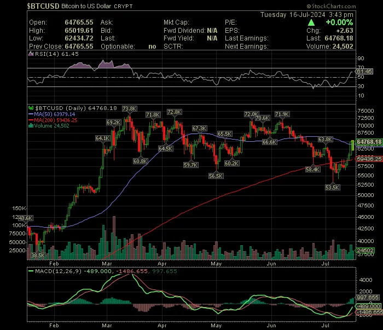Click the 38.5K low annotation
The height and width of the screenshot is (330, 383).
[x=38, y=255]
